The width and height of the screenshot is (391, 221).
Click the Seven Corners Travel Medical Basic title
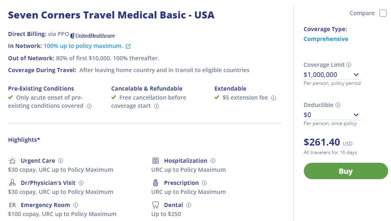111,15
